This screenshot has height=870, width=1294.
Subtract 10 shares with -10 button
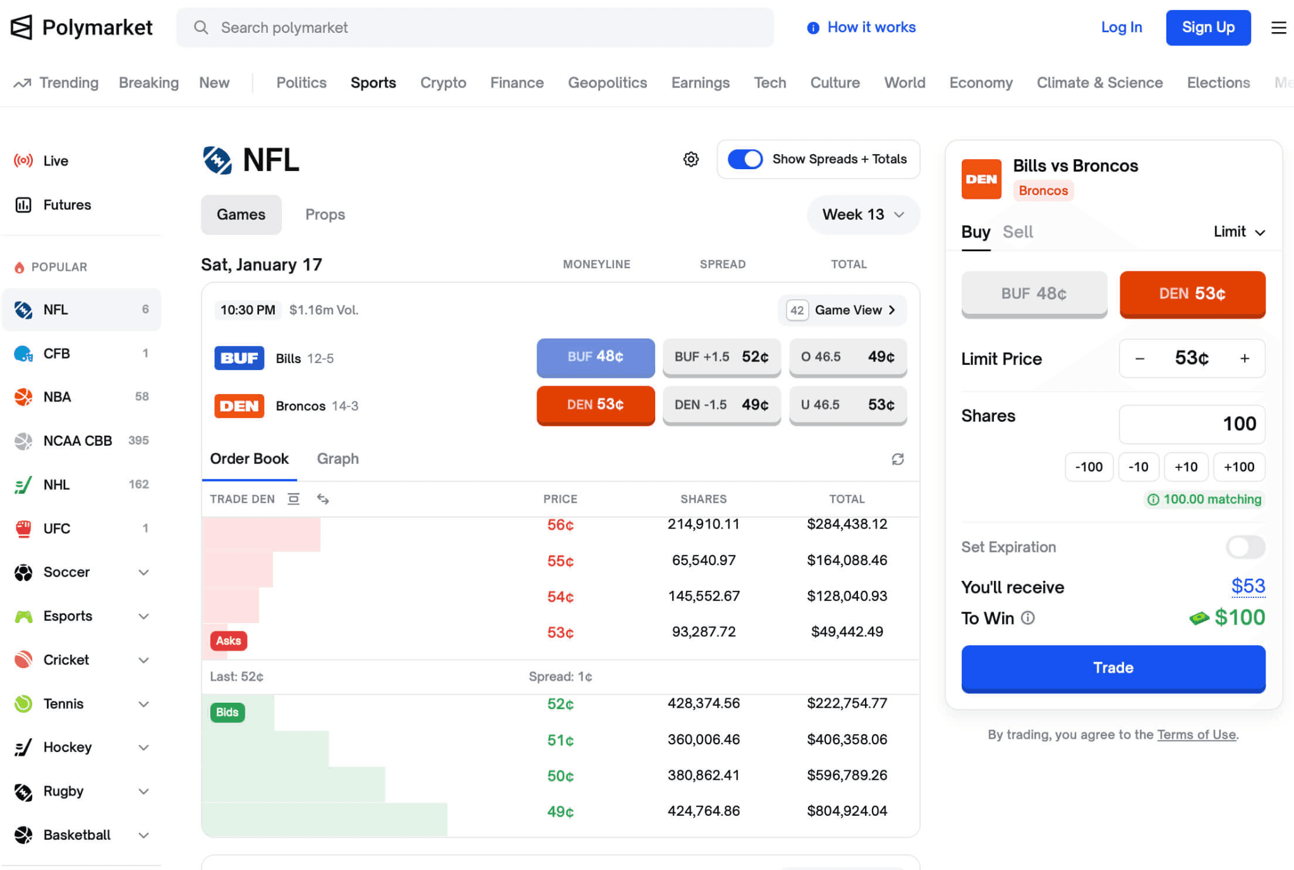pyautogui.click(x=1139, y=467)
